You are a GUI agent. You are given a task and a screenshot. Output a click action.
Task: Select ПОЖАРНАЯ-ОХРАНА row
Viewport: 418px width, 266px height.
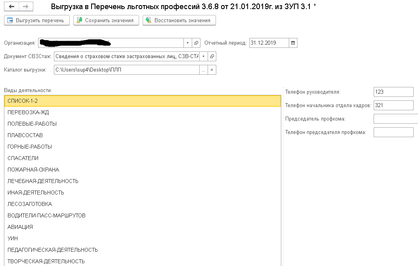pyautogui.click(x=143, y=170)
